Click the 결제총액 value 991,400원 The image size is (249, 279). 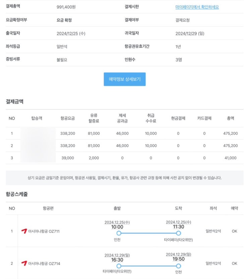66,7
